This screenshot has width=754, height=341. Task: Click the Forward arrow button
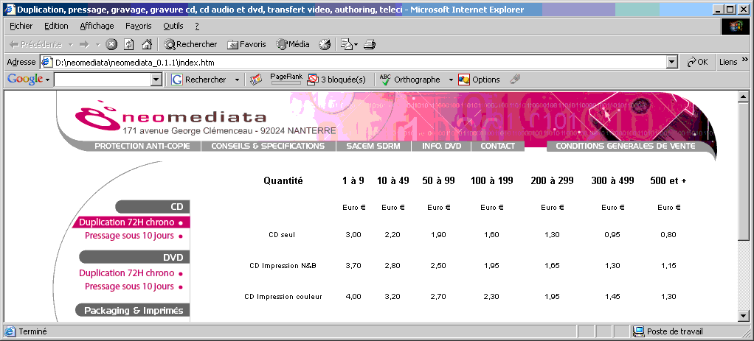click(84, 44)
